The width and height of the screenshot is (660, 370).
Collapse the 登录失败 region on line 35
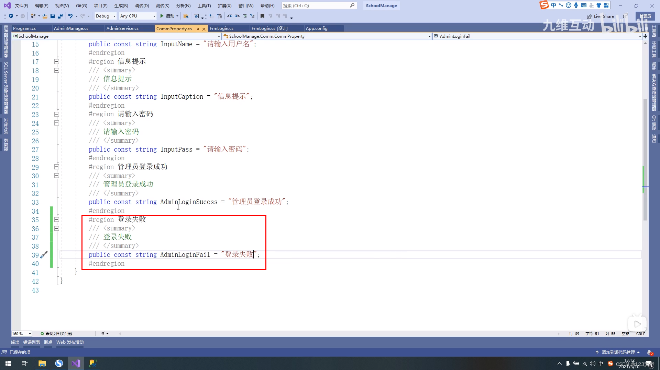click(x=57, y=219)
